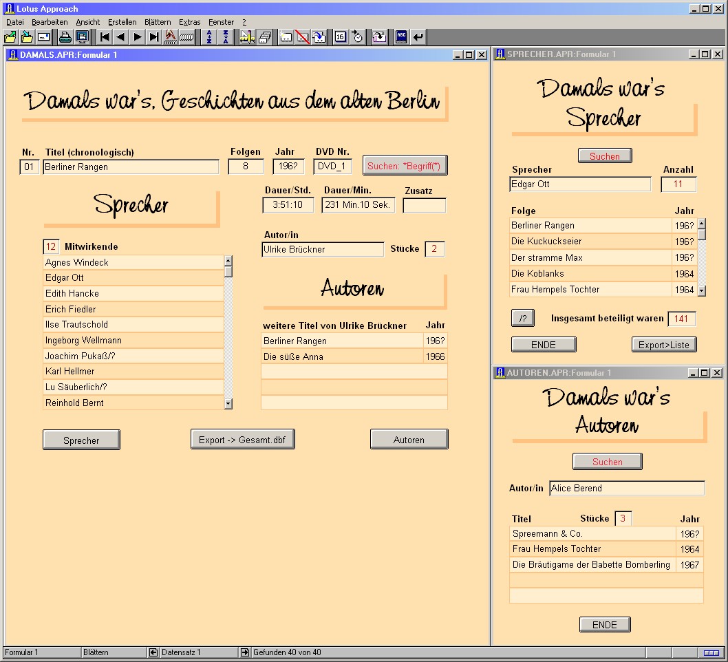The width and height of the screenshot is (728, 662).
Task: Open the Ansicht menu
Action: point(88,22)
